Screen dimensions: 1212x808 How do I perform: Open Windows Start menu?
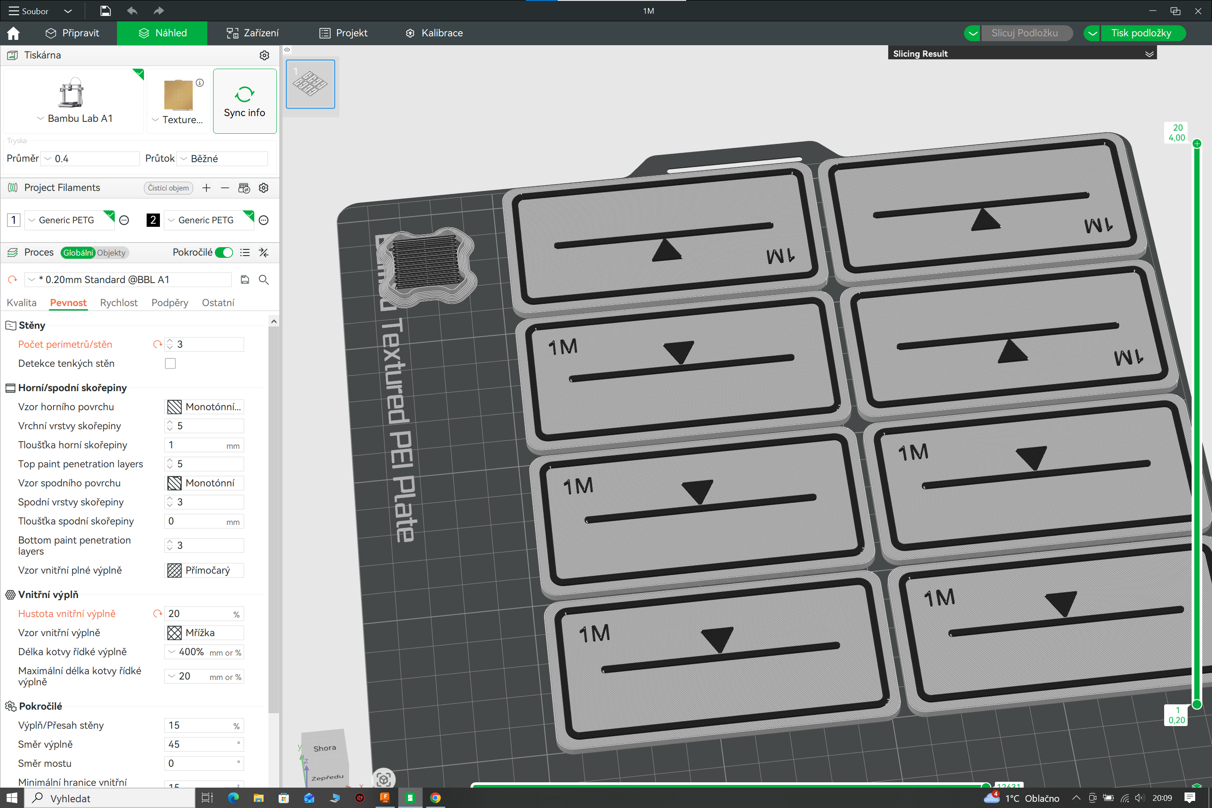pos(12,798)
